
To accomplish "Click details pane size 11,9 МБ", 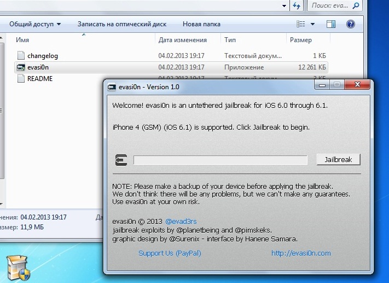I will (x=32, y=227).
